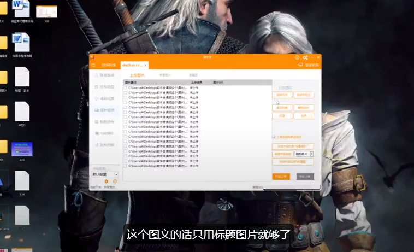The height and width of the screenshot is (252, 414).
Task: Open the 软件列表 tab
Action: pos(109,65)
